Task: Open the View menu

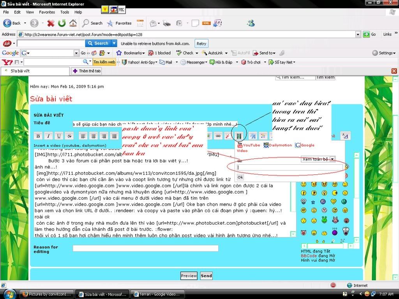Action: pyautogui.click(x=30, y=12)
